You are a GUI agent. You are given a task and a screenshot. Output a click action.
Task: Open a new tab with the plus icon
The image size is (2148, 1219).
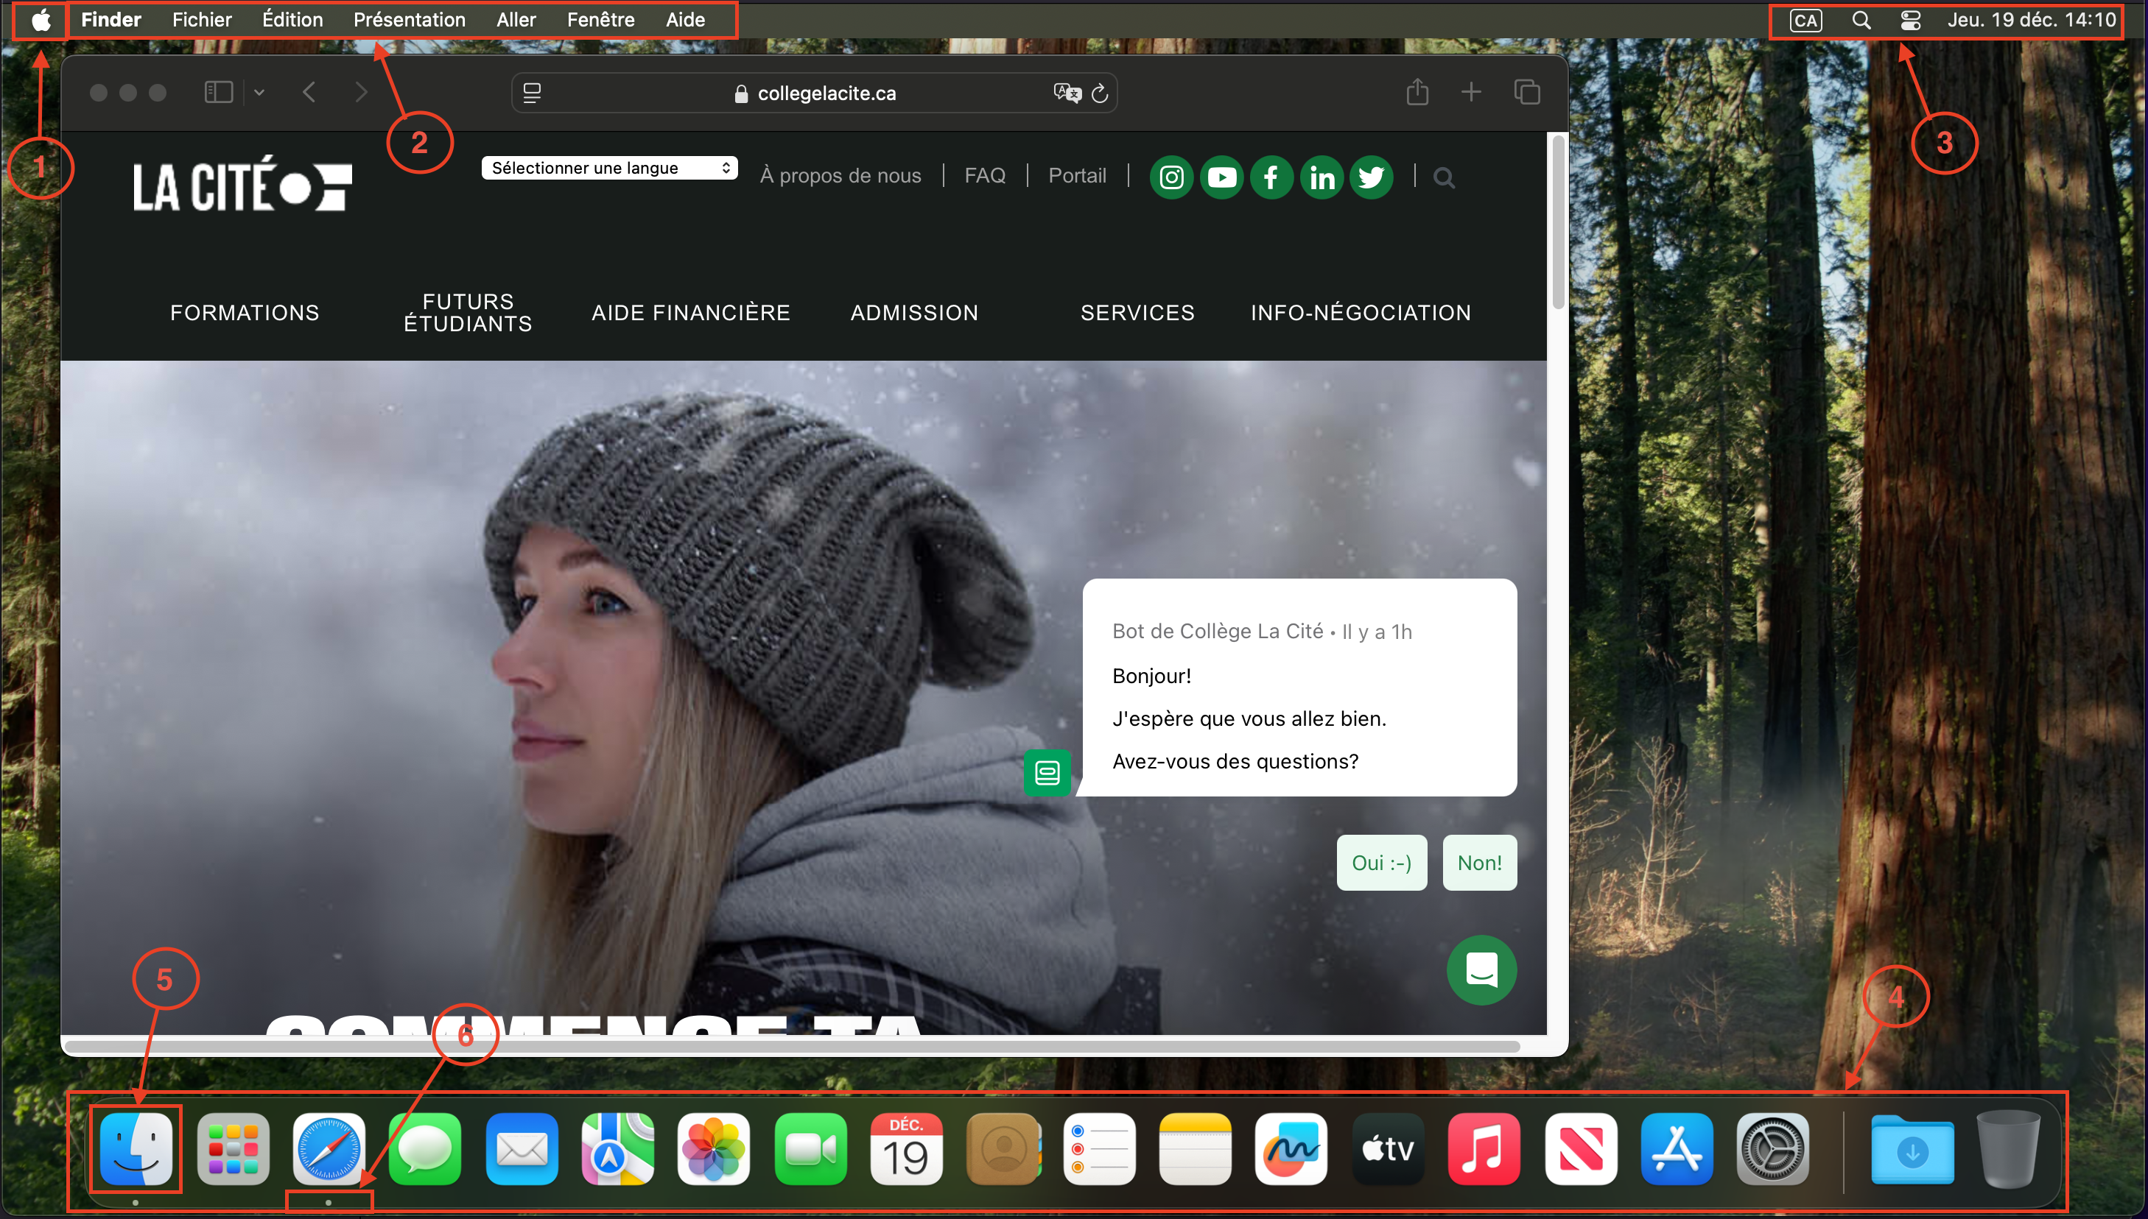click(1472, 92)
